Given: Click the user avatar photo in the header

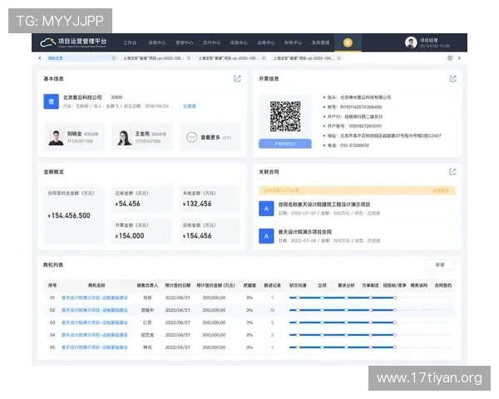Looking at the screenshot, I should coord(411,42).
